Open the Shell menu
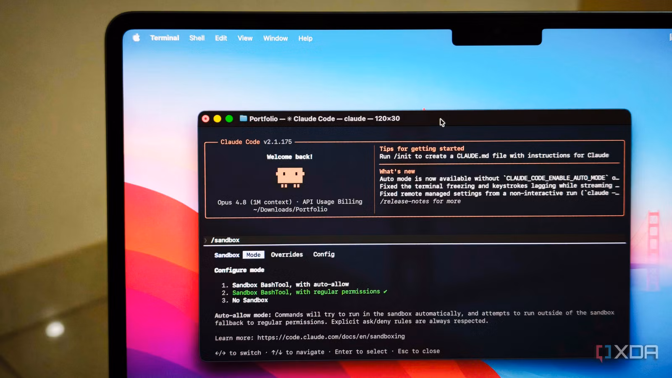This screenshot has height=378, width=672. coord(197,38)
